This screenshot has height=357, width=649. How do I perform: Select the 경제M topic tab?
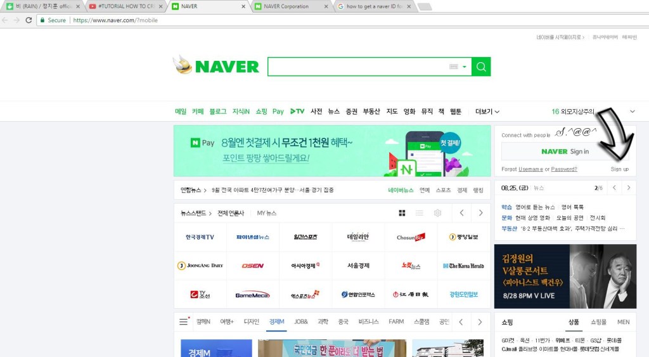277,321
